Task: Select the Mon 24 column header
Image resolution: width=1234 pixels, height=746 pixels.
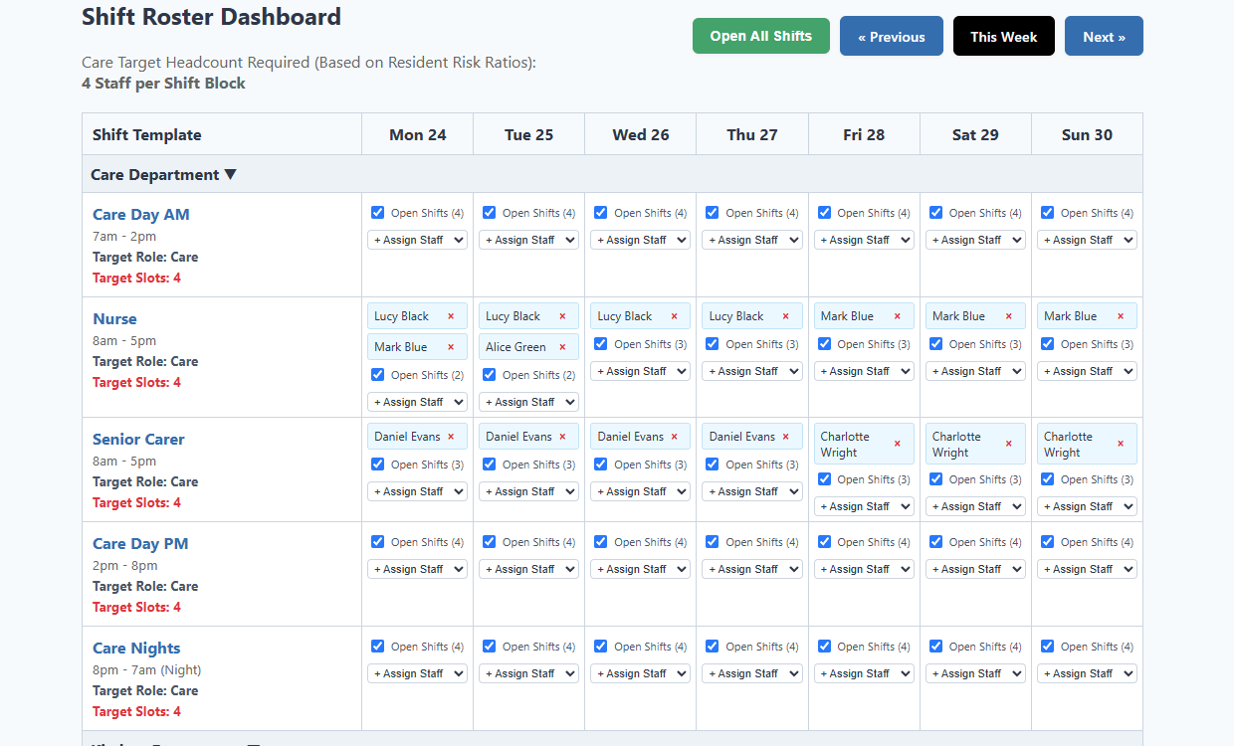Action: click(x=418, y=134)
